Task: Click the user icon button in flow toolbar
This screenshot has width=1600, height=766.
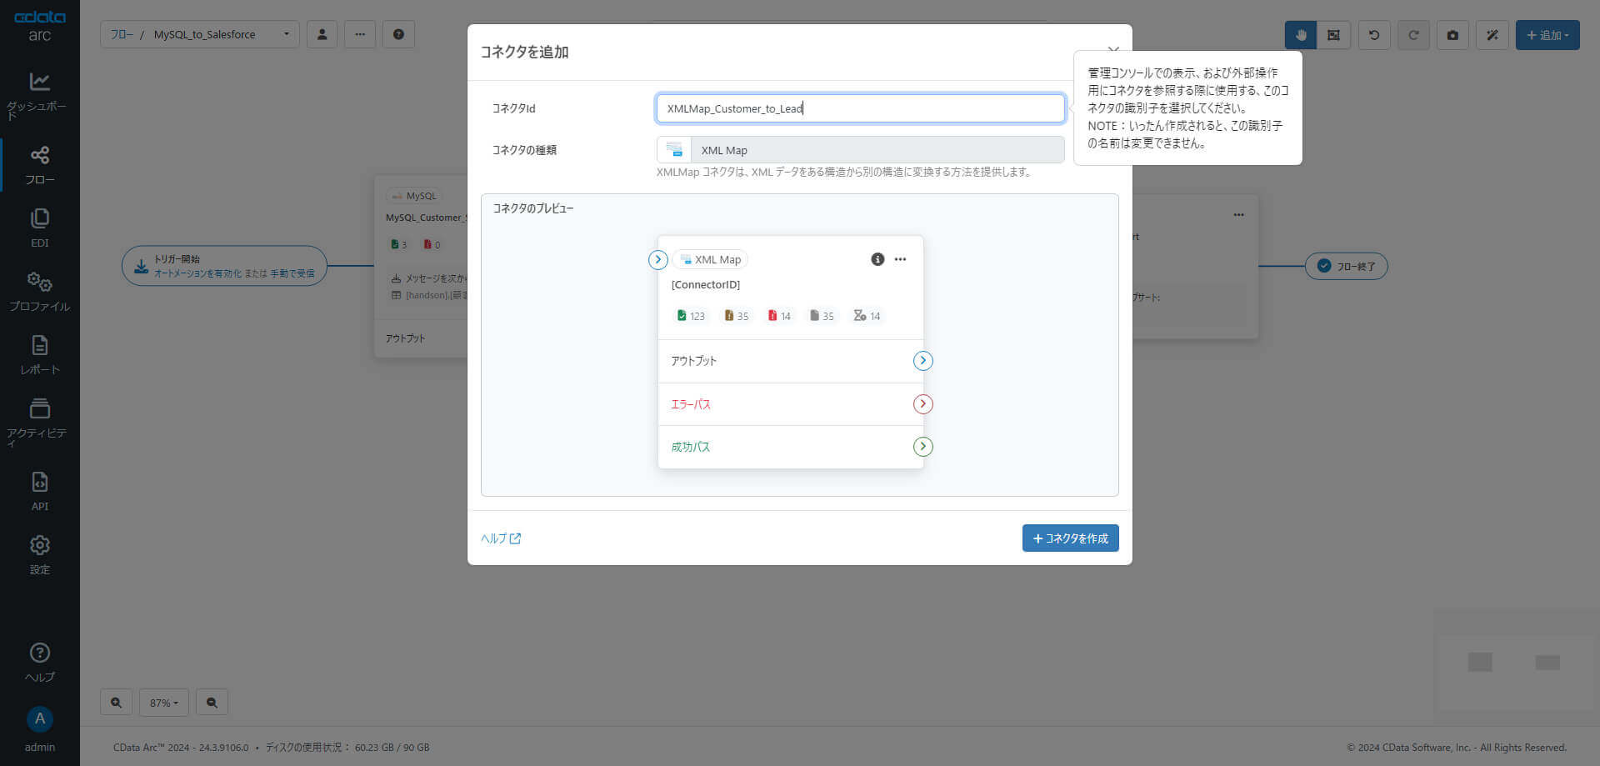Action: tap(322, 34)
